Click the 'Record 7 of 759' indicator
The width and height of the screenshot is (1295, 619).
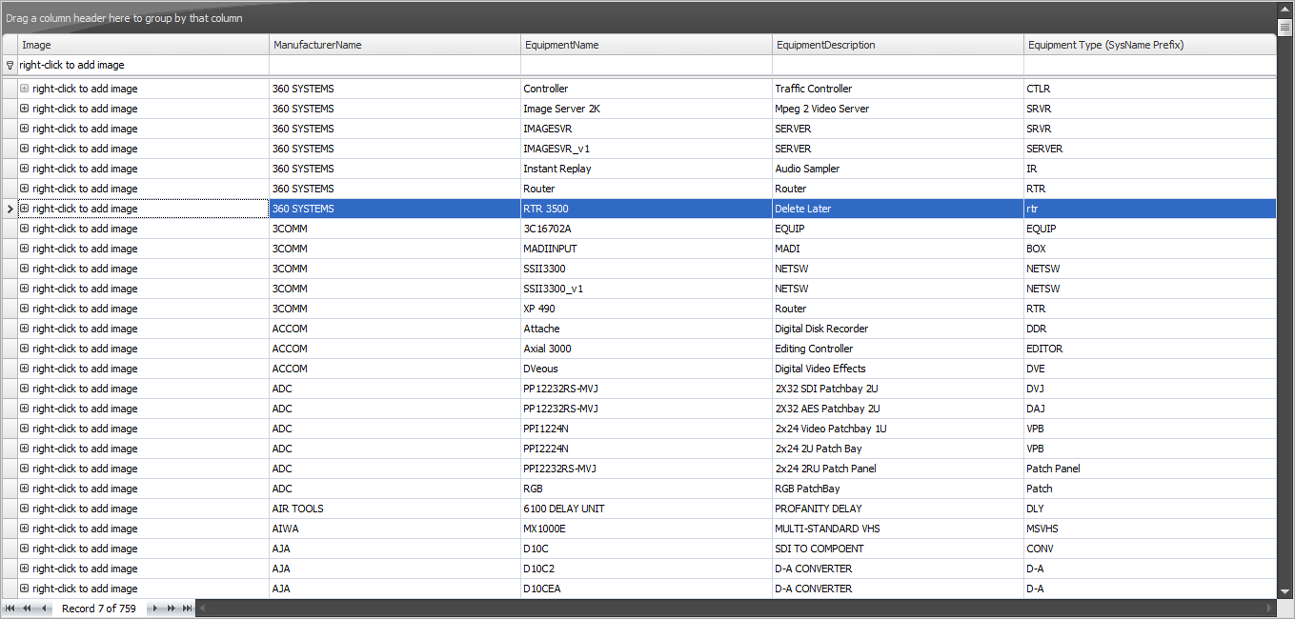tap(99, 609)
